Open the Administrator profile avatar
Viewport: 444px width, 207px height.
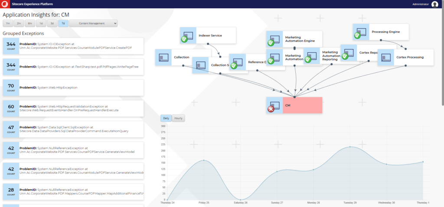pyautogui.click(x=434, y=4)
